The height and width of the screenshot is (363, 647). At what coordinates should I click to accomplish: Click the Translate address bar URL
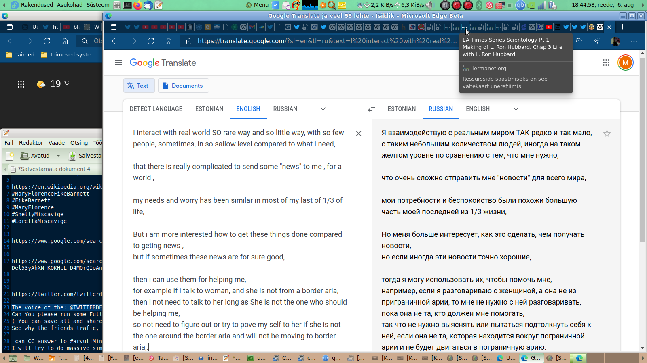pyautogui.click(x=327, y=41)
